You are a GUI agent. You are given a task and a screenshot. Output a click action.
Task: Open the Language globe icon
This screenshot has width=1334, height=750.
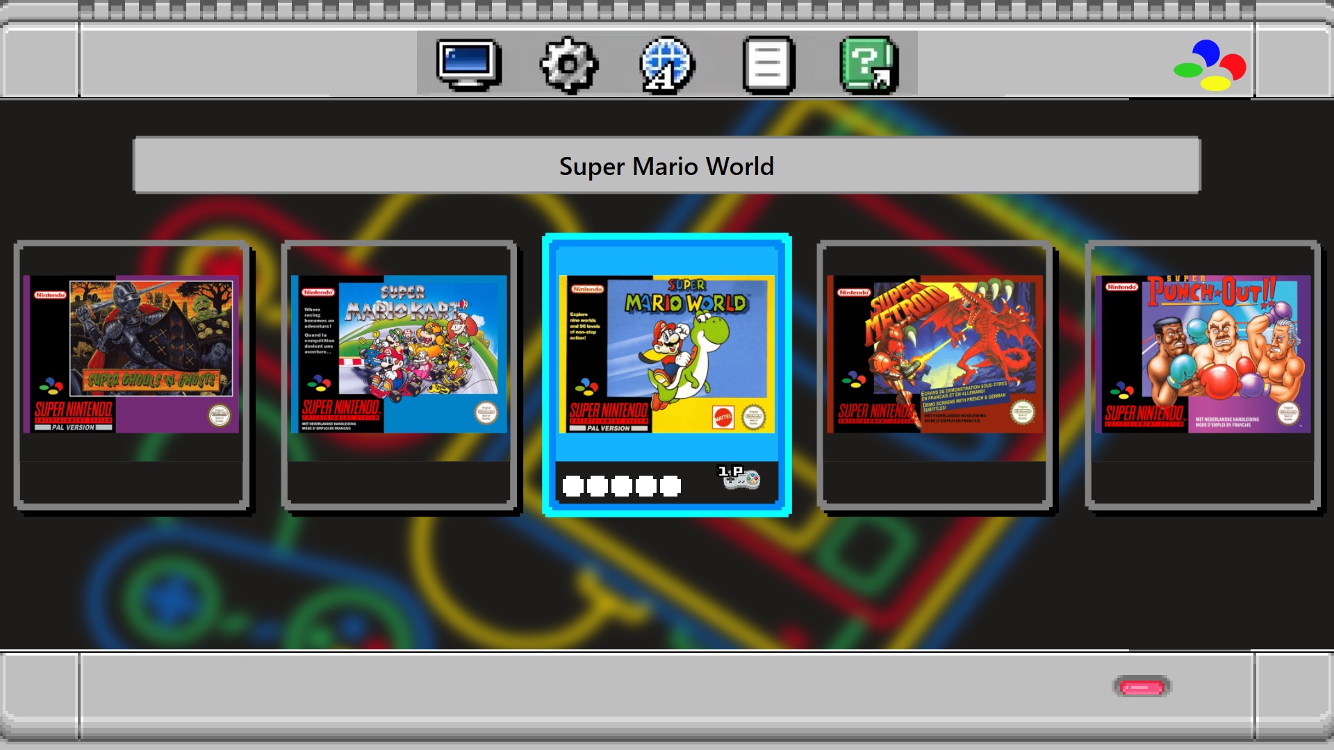667,65
